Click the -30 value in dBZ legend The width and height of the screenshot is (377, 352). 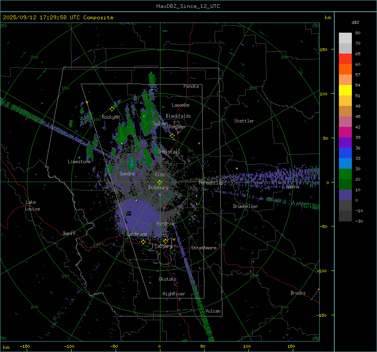[359, 221]
